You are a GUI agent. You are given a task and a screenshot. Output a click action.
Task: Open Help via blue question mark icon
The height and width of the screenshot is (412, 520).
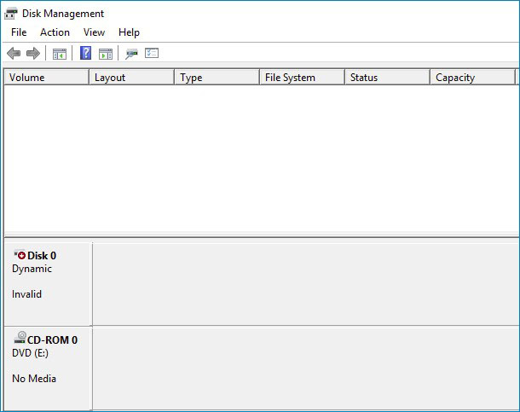[85, 54]
